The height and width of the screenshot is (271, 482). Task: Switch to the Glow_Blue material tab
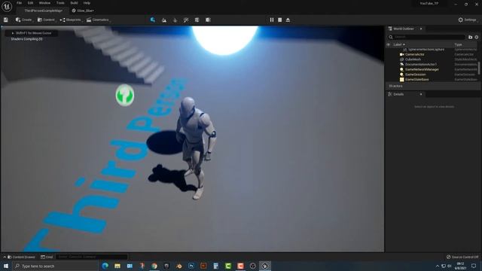pos(83,11)
